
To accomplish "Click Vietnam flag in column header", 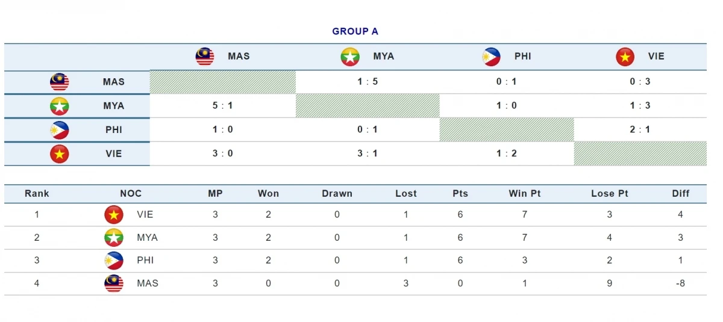I will point(625,57).
